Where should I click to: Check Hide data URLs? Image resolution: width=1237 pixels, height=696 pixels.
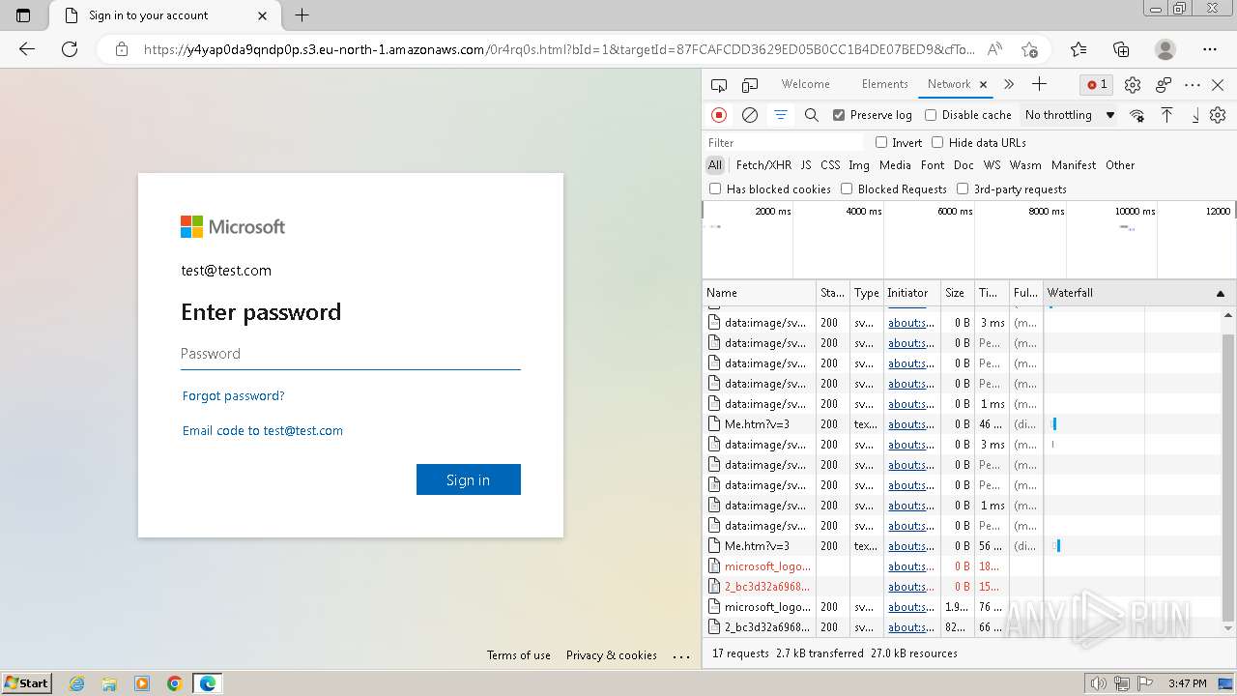click(937, 142)
